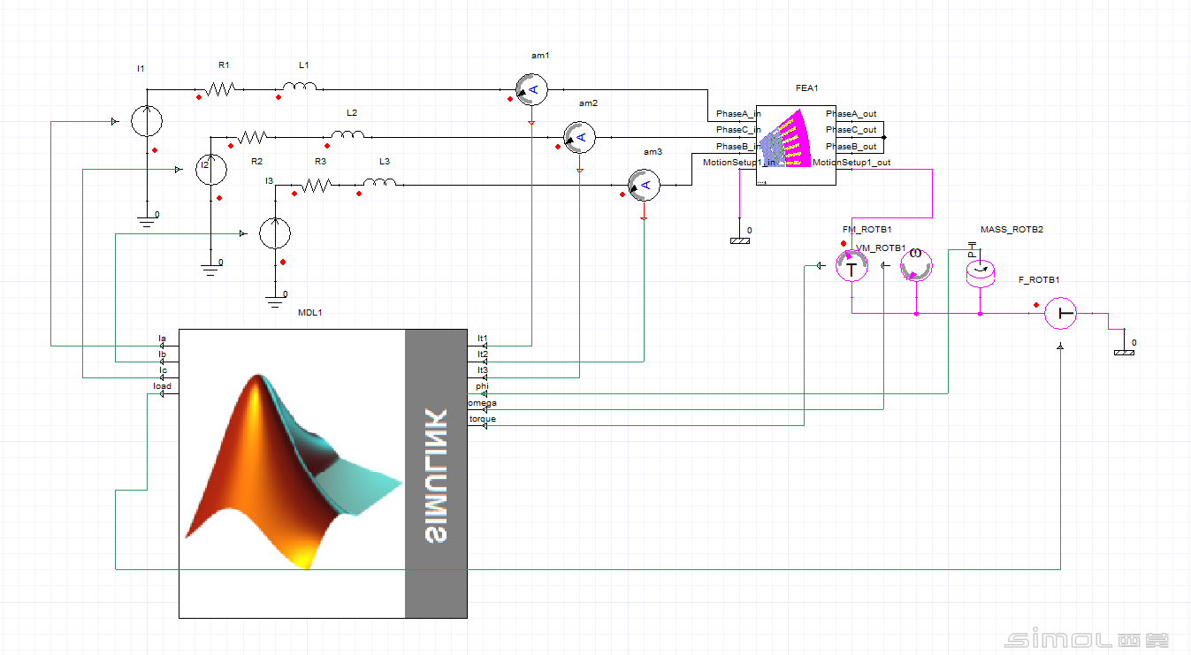Click the R1 label
Image resolution: width=1191 pixels, height=655 pixels.
(224, 65)
